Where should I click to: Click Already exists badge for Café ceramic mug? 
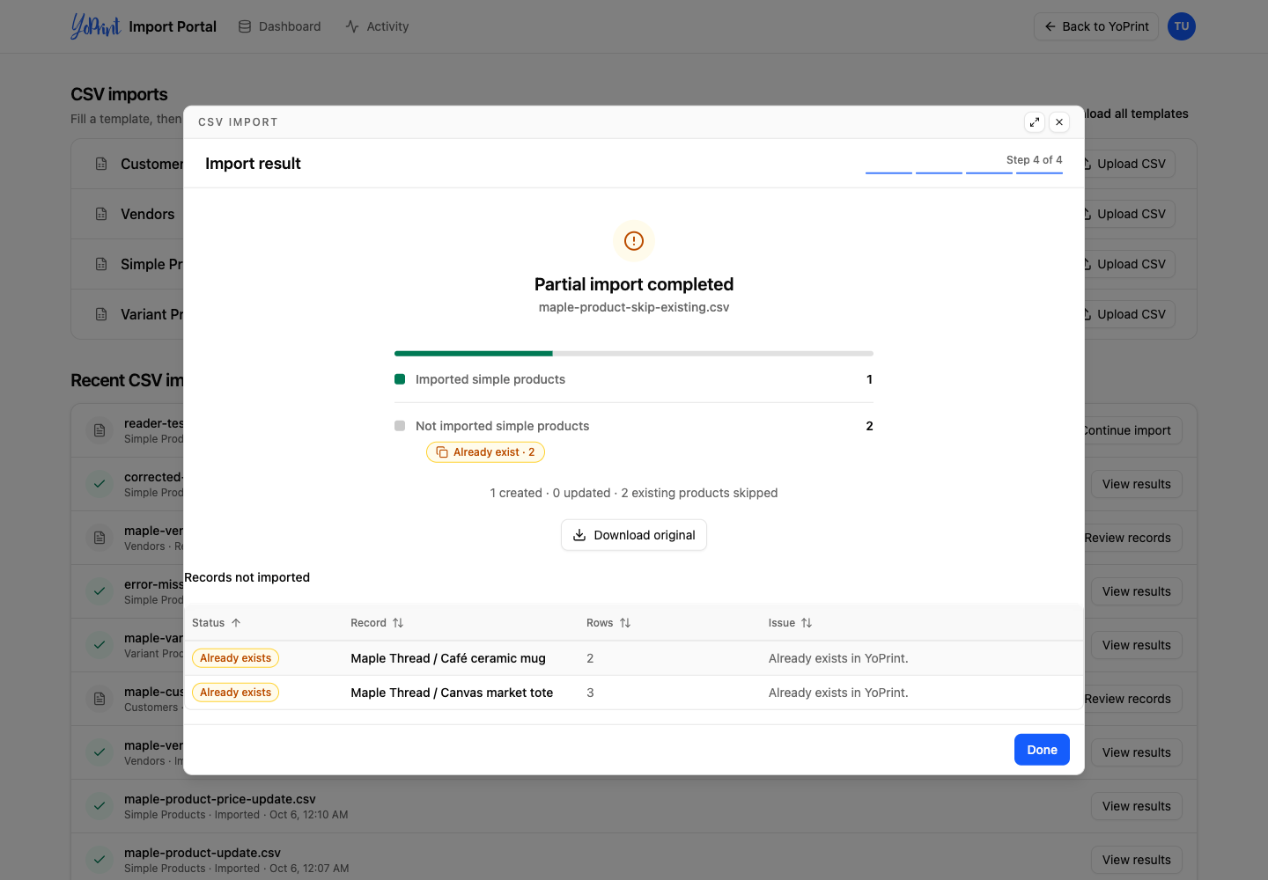coord(235,658)
